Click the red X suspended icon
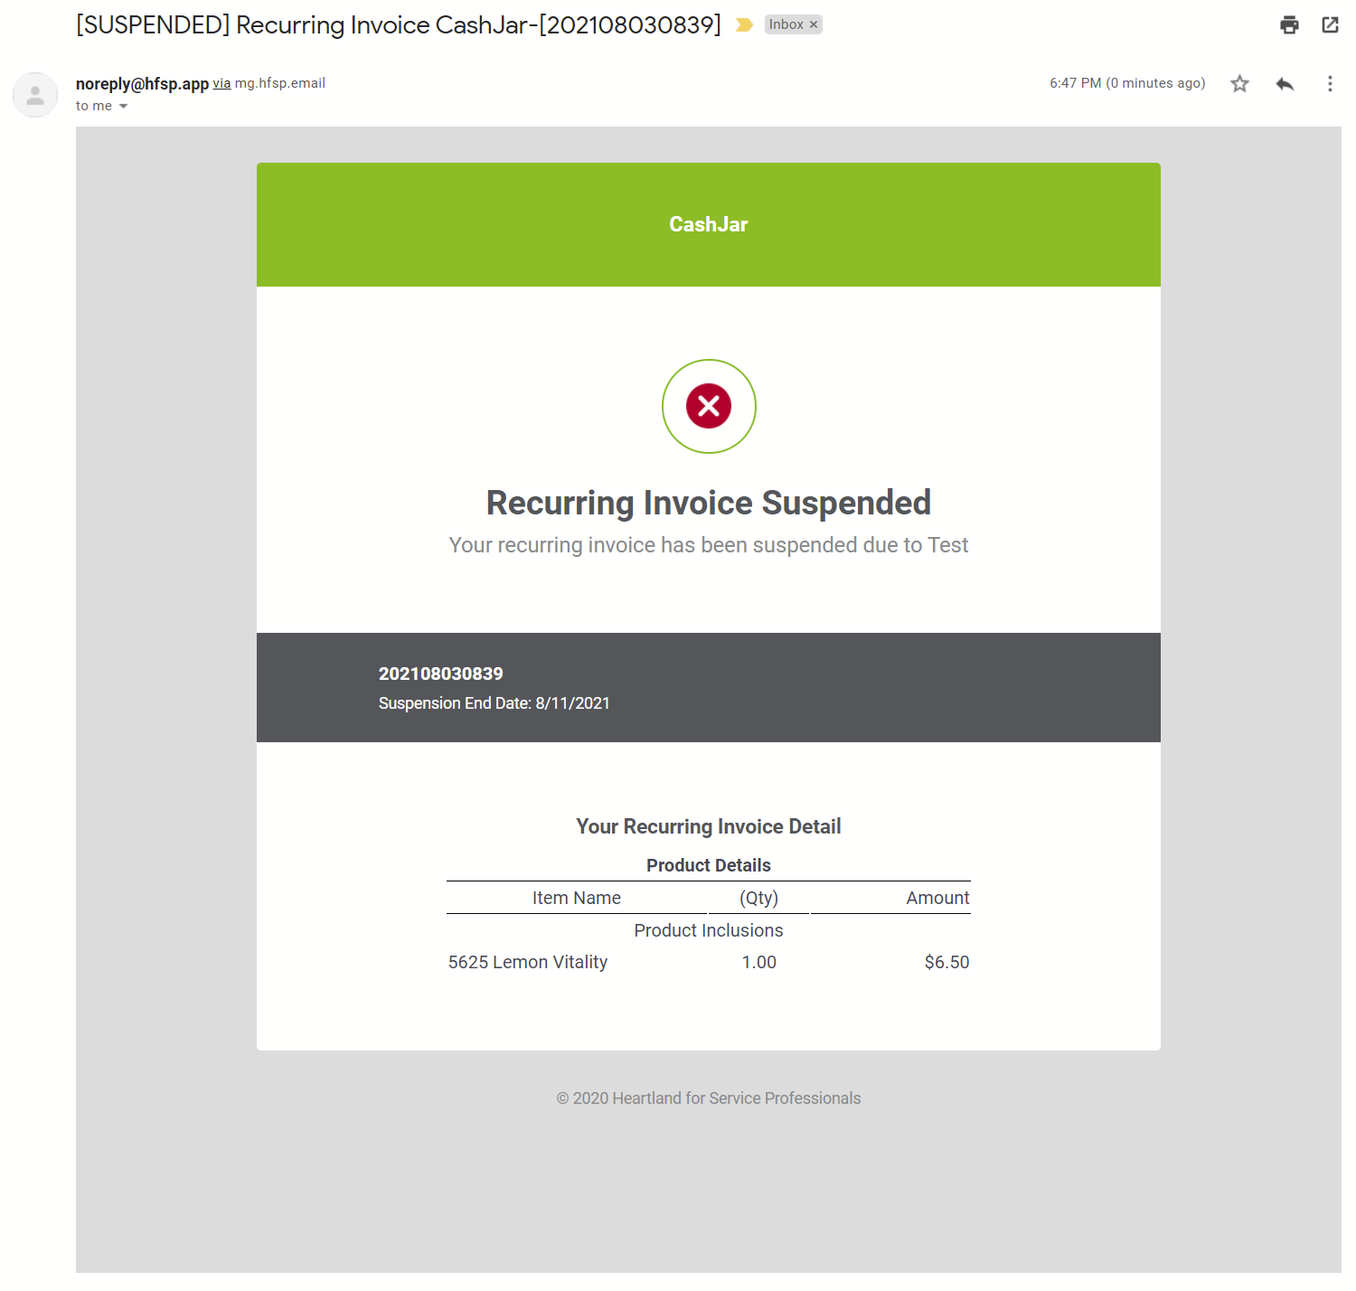Image resolution: width=1356 pixels, height=1291 pixels. click(709, 406)
